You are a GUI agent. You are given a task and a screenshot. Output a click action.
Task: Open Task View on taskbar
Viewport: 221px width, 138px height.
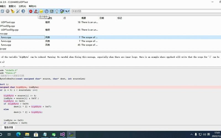9,134
